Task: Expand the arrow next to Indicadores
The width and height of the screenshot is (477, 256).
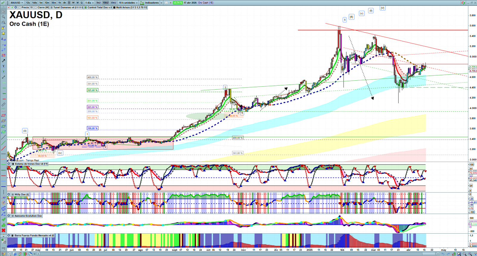Action: pos(161,3)
